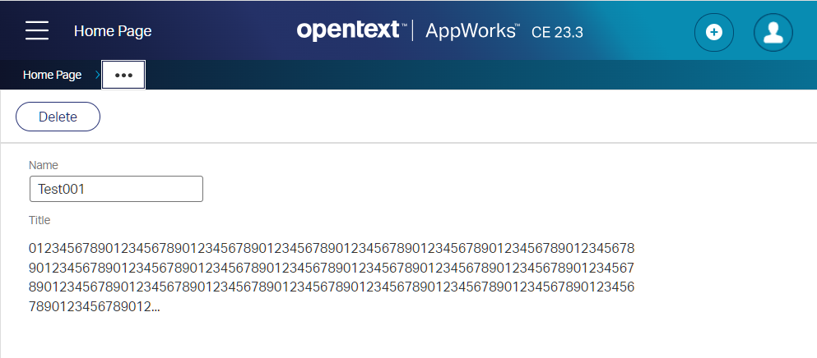
Task: Open the hamburger navigation menu
Action: (x=37, y=31)
